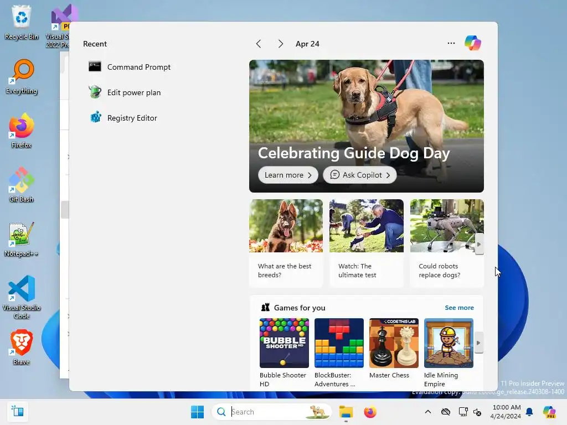Open Firefox desktop shortcut
Viewport: 567px width, 425px height.
point(22,131)
